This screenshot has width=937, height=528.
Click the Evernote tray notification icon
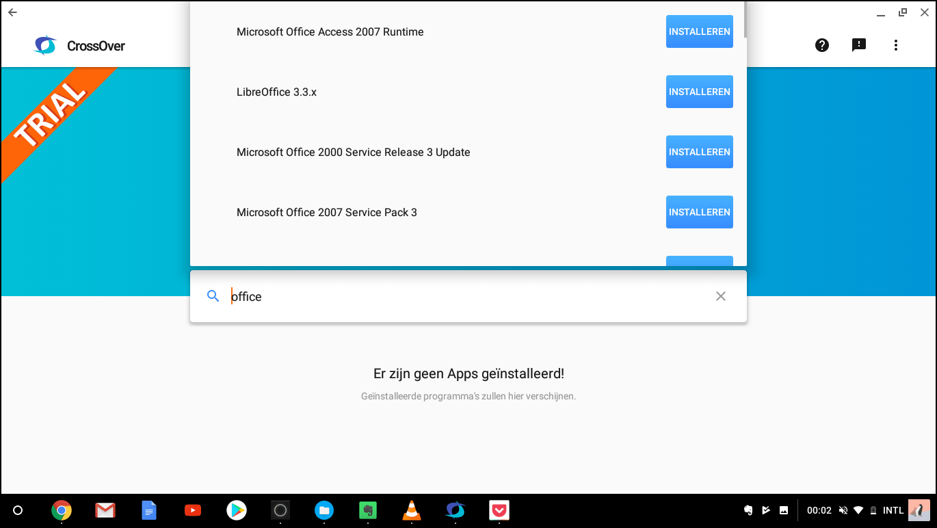(x=748, y=510)
